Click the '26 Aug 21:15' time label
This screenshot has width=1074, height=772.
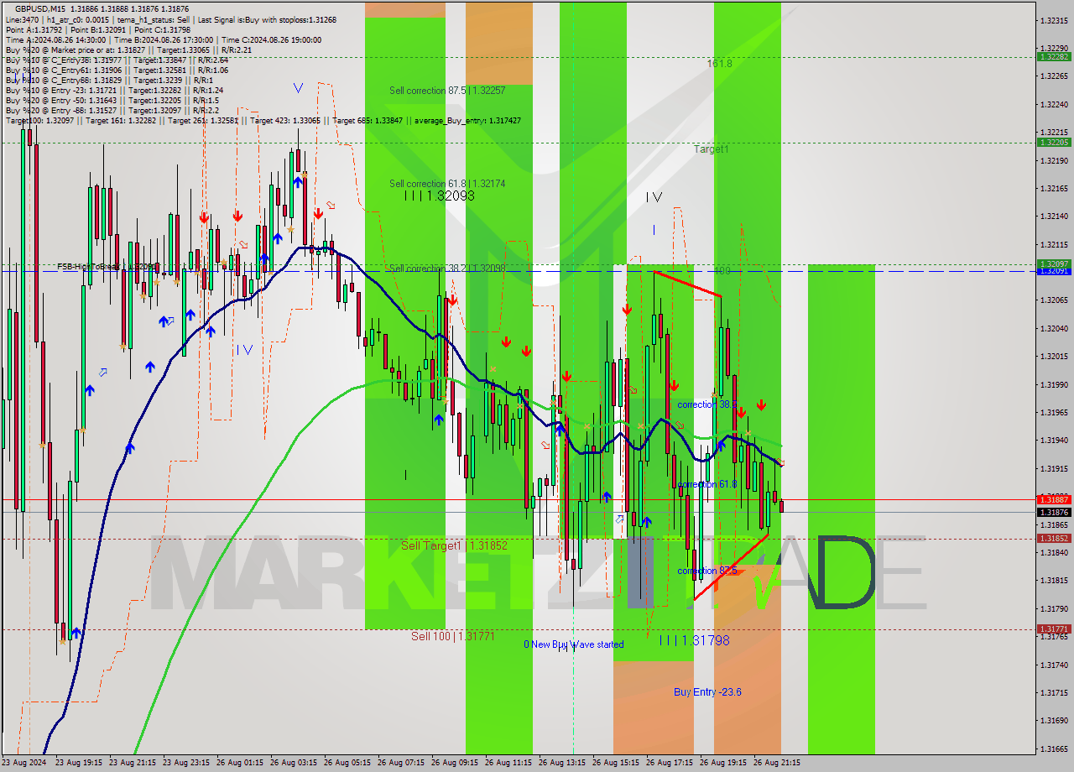coord(777,763)
